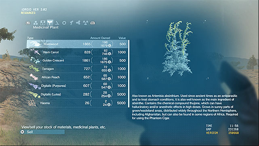Image resolution: width=259 pixels, height=146 pixels.
Task: Select the African Peach row name
Action: [51, 77]
